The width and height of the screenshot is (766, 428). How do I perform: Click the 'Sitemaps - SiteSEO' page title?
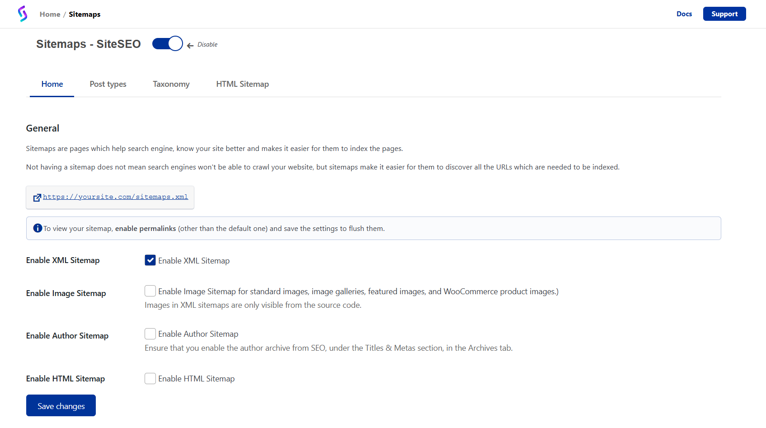[89, 44]
